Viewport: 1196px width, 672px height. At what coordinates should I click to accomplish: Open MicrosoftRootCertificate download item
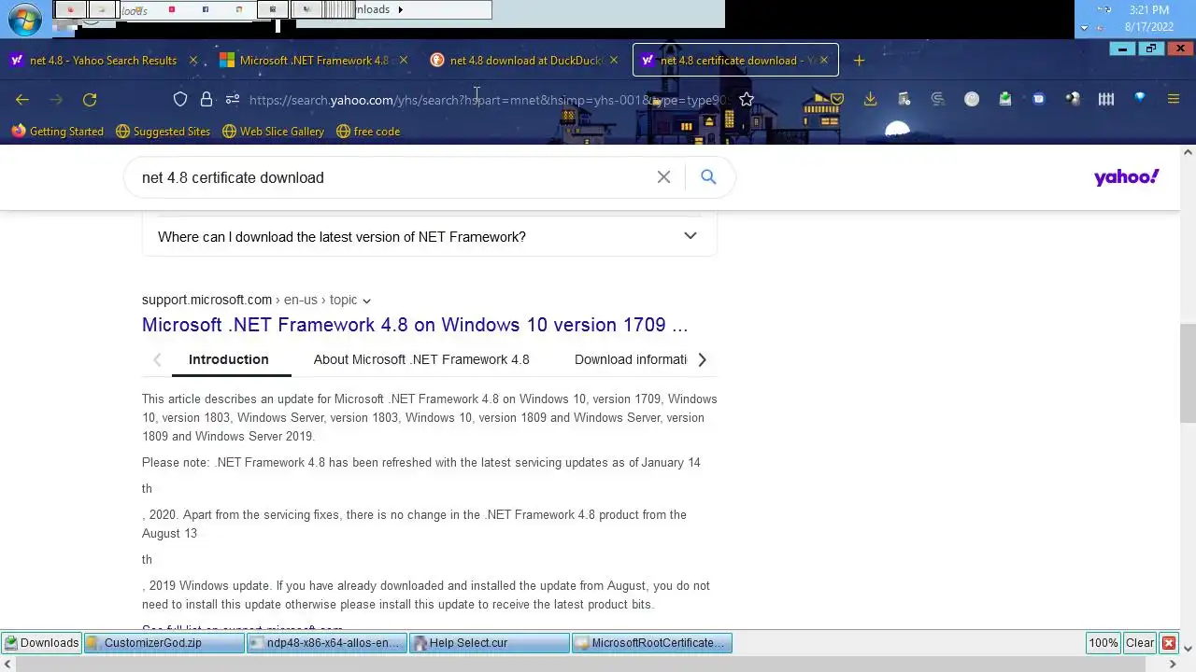pyautogui.click(x=651, y=643)
